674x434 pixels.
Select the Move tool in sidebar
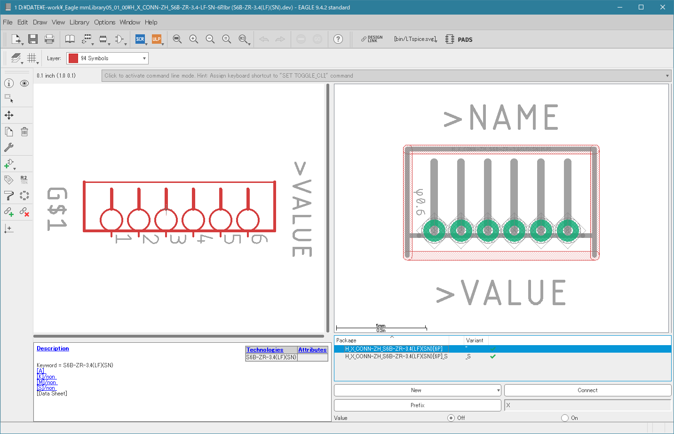click(x=9, y=115)
